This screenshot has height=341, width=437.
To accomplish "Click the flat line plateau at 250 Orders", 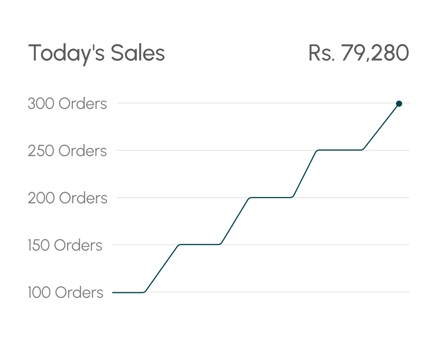I will coord(340,150).
